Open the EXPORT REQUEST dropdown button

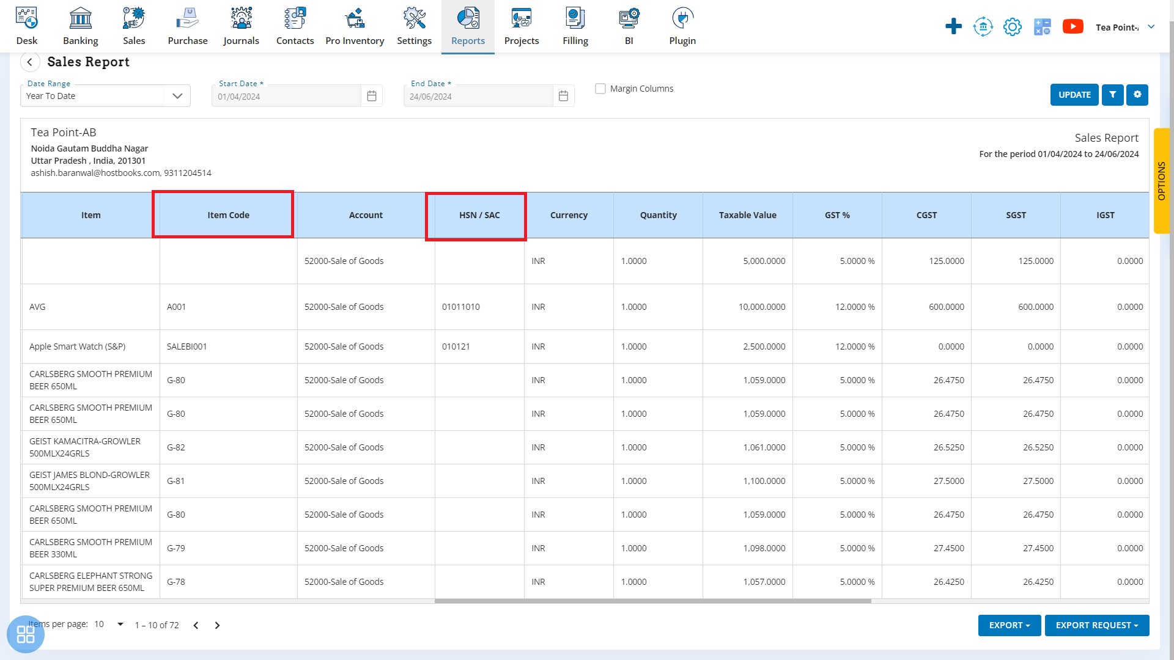tap(1096, 625)
